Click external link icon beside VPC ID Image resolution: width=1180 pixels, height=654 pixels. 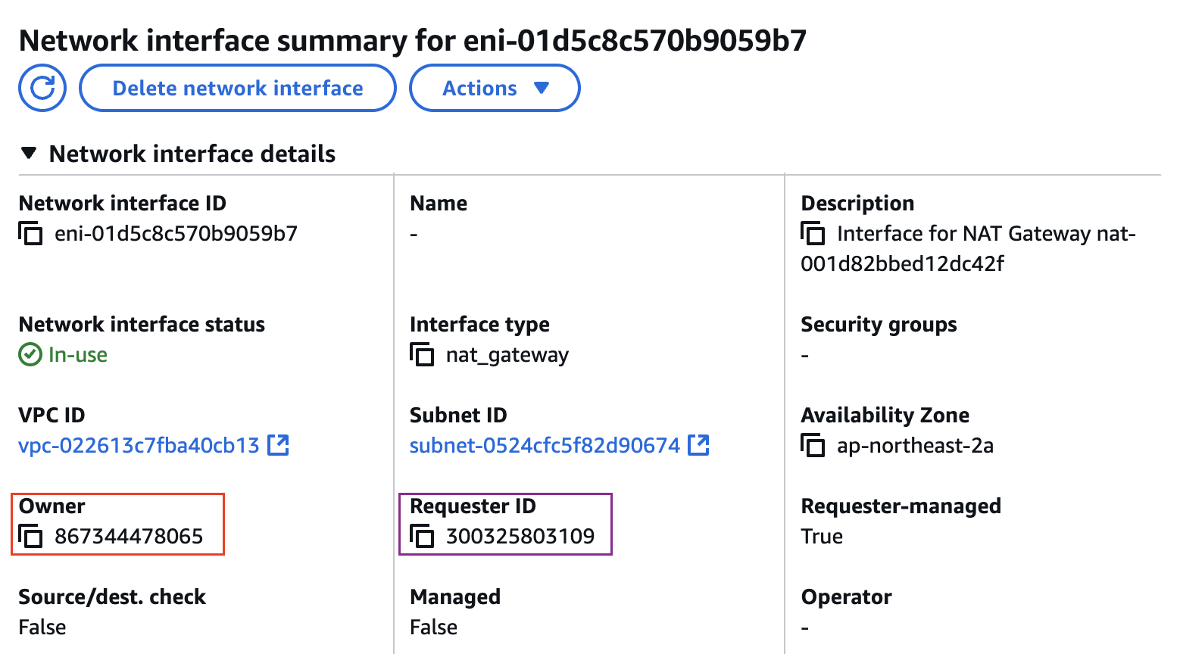click(x=279, y=445)
